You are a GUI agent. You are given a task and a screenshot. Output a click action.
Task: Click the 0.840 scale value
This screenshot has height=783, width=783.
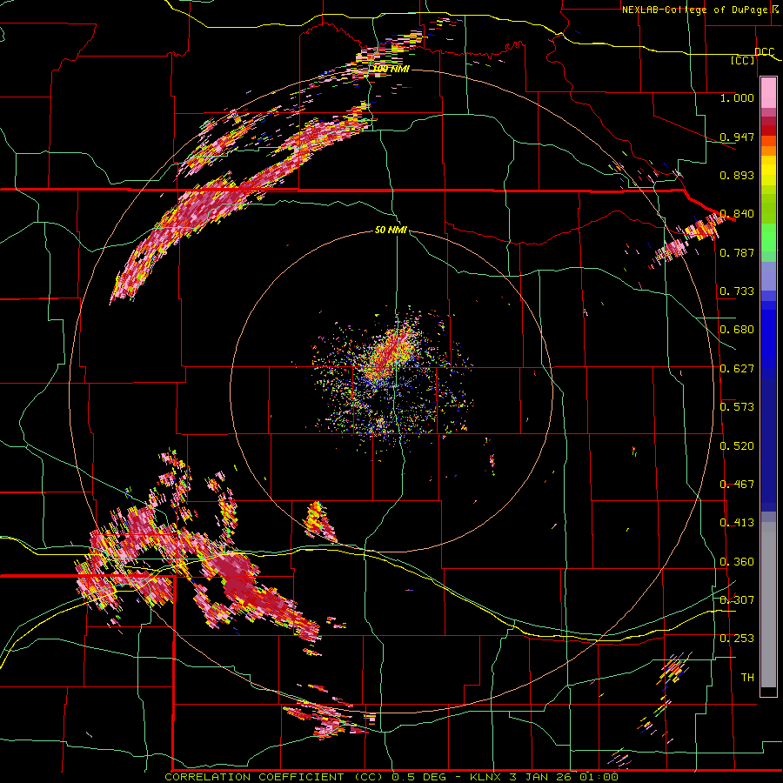(x=737, y=214)
